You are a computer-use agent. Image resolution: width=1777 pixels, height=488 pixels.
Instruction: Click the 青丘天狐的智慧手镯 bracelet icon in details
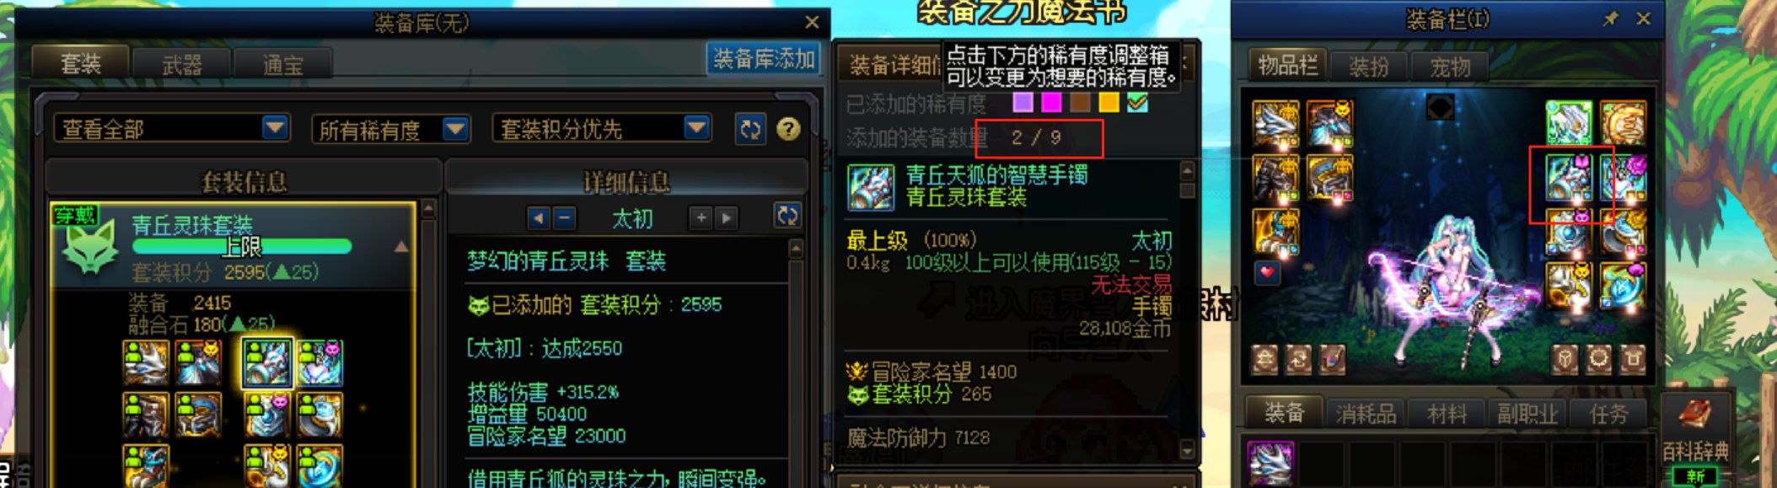pos(871,187)
